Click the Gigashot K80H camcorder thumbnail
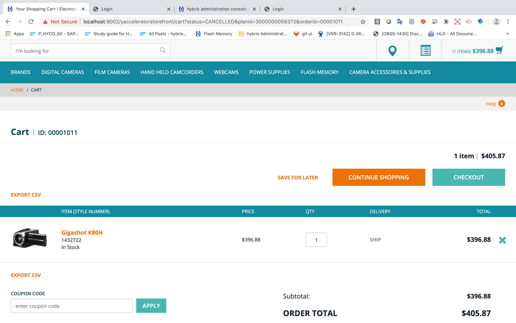 (30, 238)
